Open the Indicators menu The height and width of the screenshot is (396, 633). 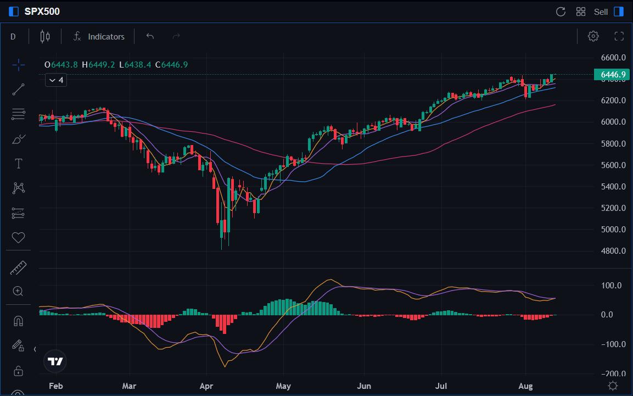[99, 36]
